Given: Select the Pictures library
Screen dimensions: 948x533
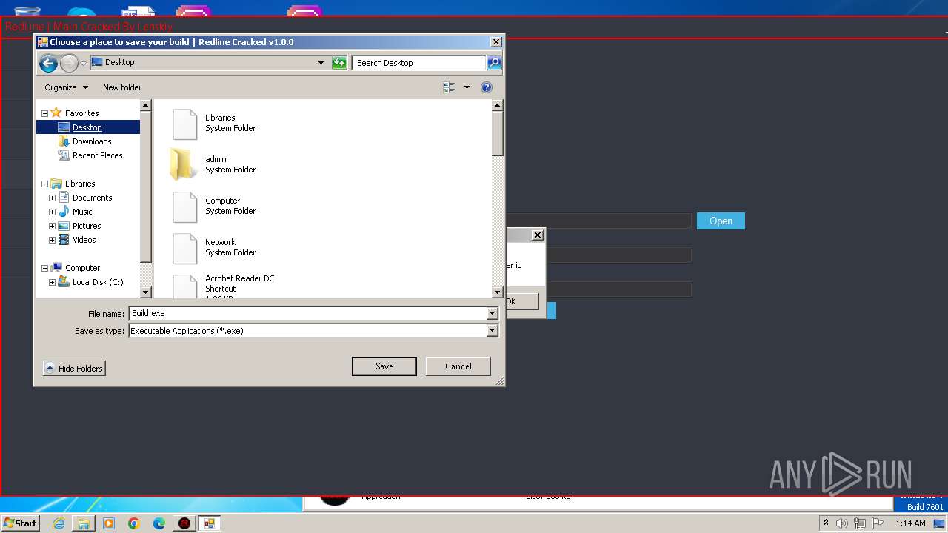Looking at the screenshot, I should [87, 226].
